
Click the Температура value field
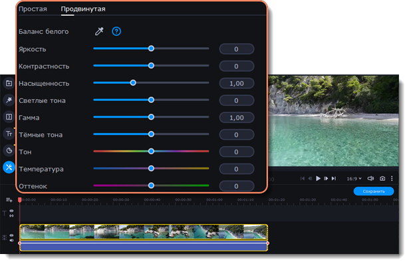[x=237, y=169]
